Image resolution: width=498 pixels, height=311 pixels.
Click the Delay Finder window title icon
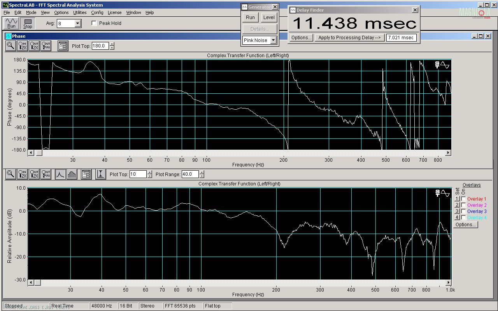point(293,10)
